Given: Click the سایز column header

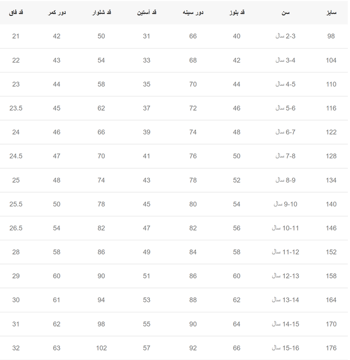Looking at the screenshot, I should pos(331,12).
